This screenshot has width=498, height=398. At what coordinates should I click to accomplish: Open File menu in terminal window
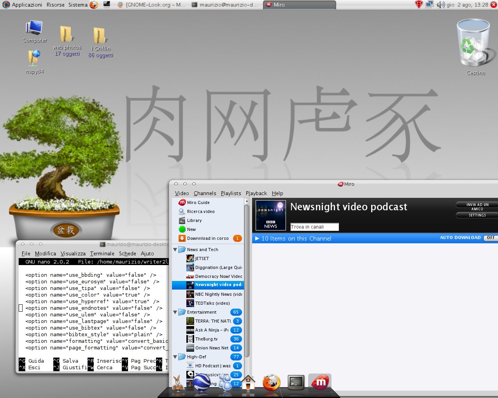click(x=26, y=253)
